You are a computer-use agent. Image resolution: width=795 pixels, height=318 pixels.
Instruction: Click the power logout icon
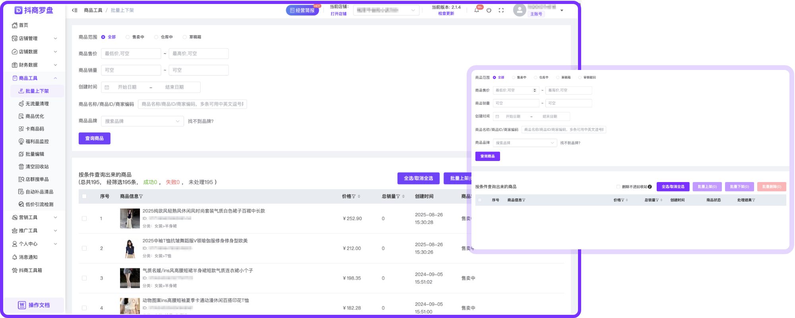(x=489, y=10)
